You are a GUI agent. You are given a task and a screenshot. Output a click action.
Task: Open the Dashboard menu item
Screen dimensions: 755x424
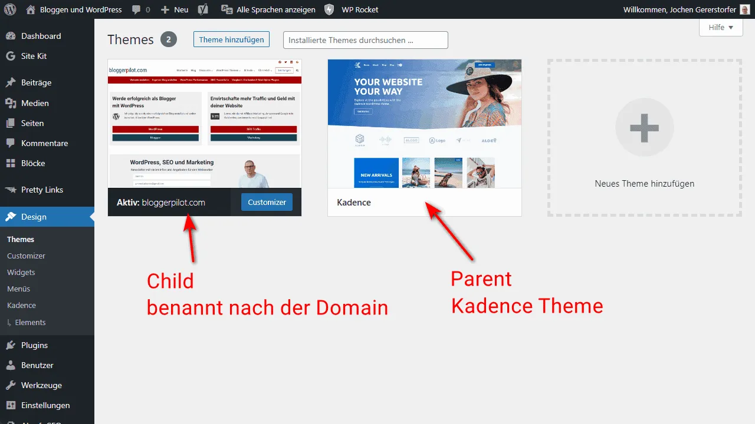pos(47,36)
